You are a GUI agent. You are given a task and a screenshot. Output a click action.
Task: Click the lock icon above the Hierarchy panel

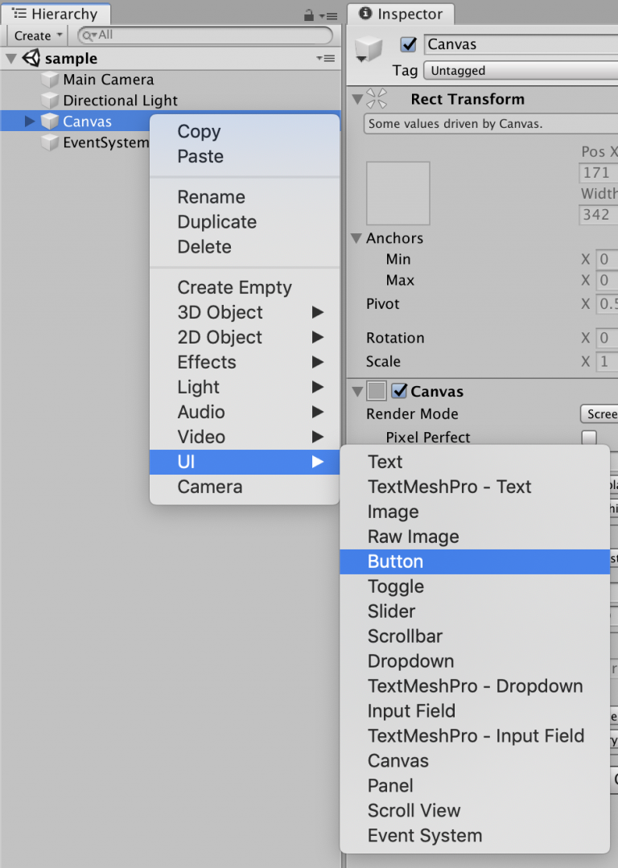pos(309,14)
